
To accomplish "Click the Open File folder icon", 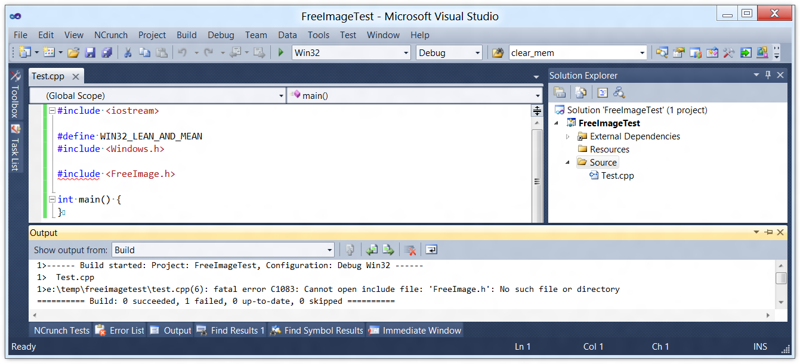I will [x=73, y=52].
